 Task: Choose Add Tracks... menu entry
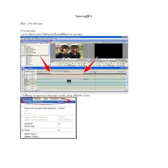coord(48,134)
